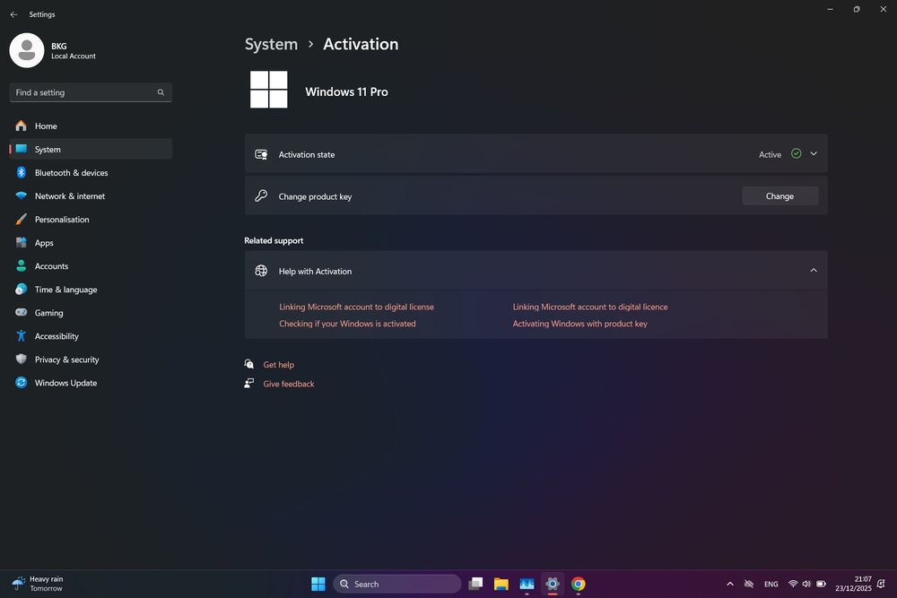Click System in the breadcrumb
This screenshot has width=897, height=598.
(x=271, y=44)
